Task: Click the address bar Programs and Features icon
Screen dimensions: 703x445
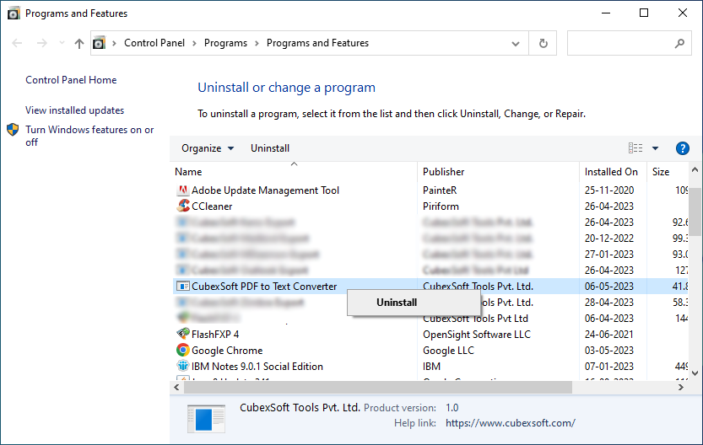Action: coord(99,43)
